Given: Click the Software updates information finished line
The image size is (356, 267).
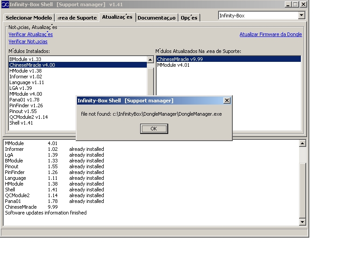Looking at the screenshot, I should click(46, 213).
